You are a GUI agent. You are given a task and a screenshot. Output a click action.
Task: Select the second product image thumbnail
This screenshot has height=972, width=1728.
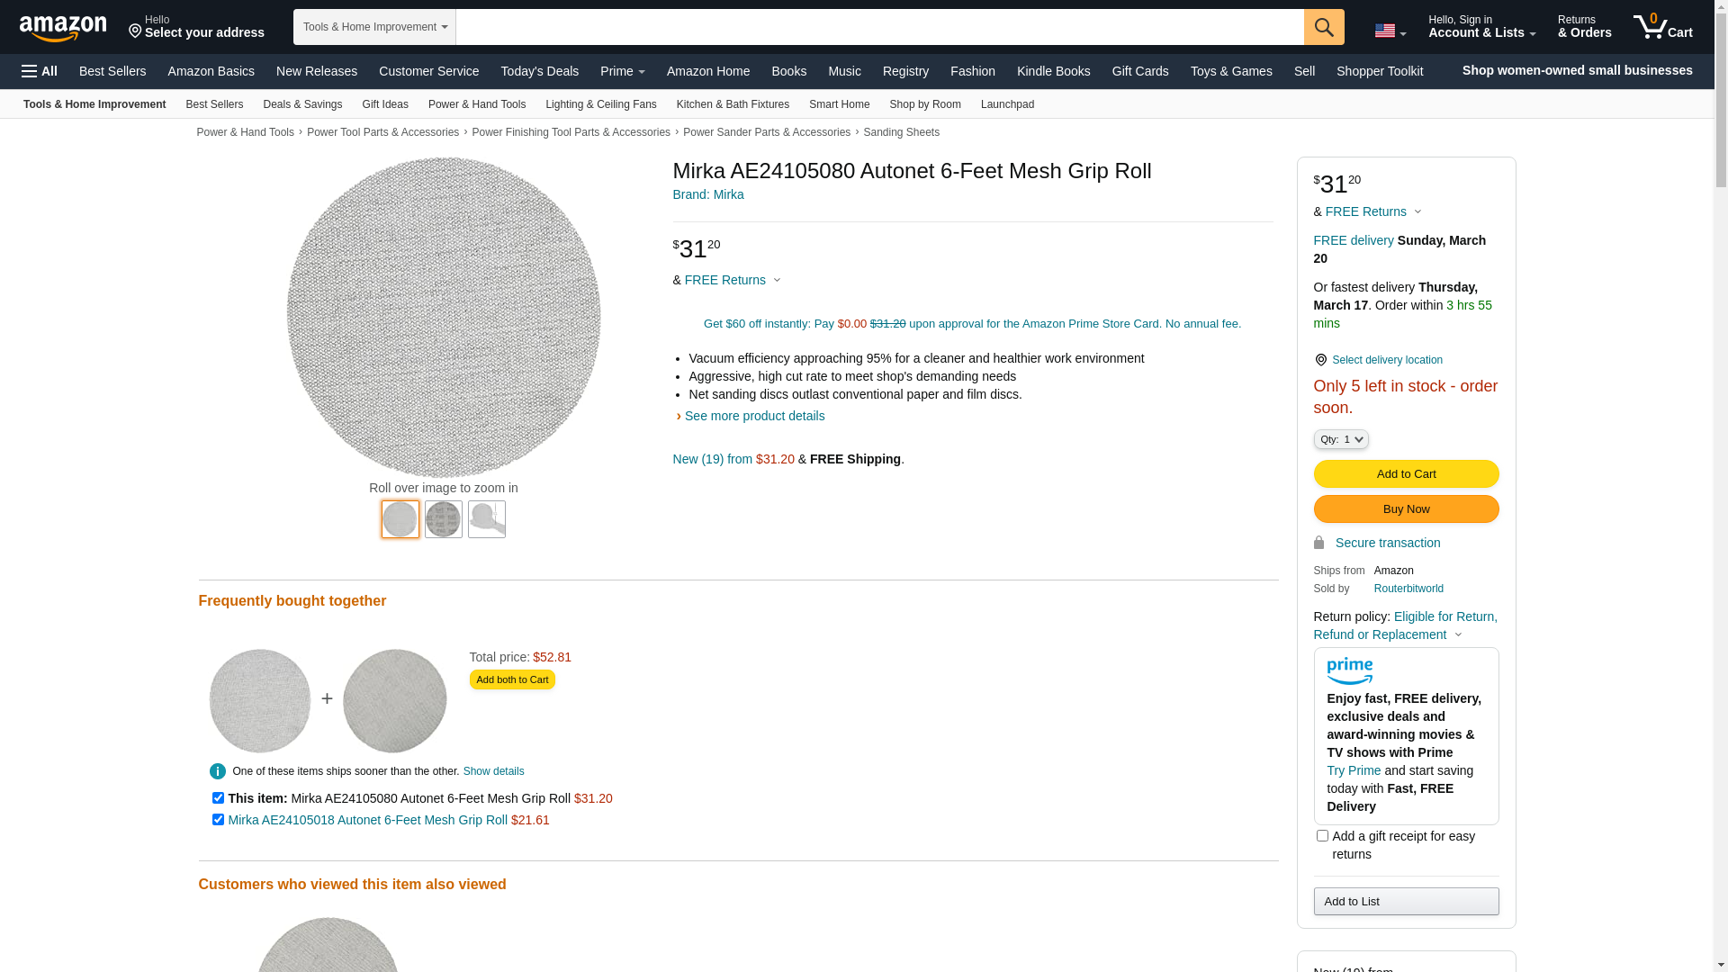tap(444, 519)
